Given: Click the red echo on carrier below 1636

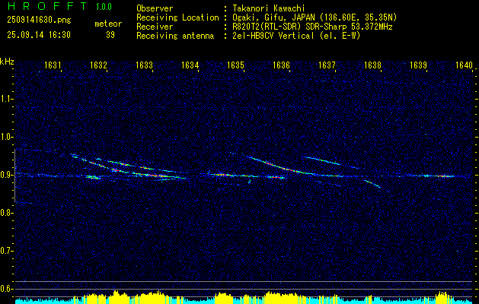Looking at the screenshot, I should point(276,177).
